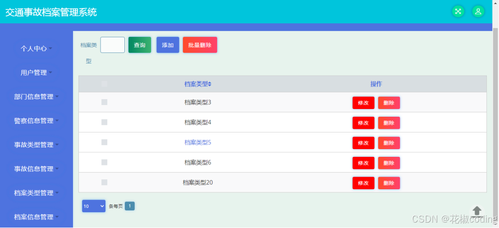This screenshot has width=499, height=228.
Task: Click the blue 添加 add button
Action: [x=168, y=45]
